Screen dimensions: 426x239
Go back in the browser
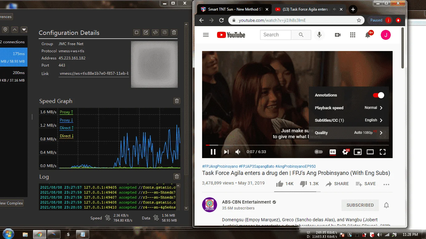(201, 20)
